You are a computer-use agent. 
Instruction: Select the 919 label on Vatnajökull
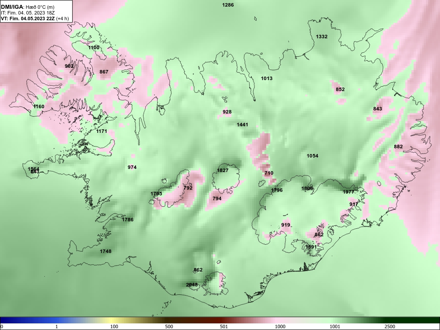tap(286, 225)
